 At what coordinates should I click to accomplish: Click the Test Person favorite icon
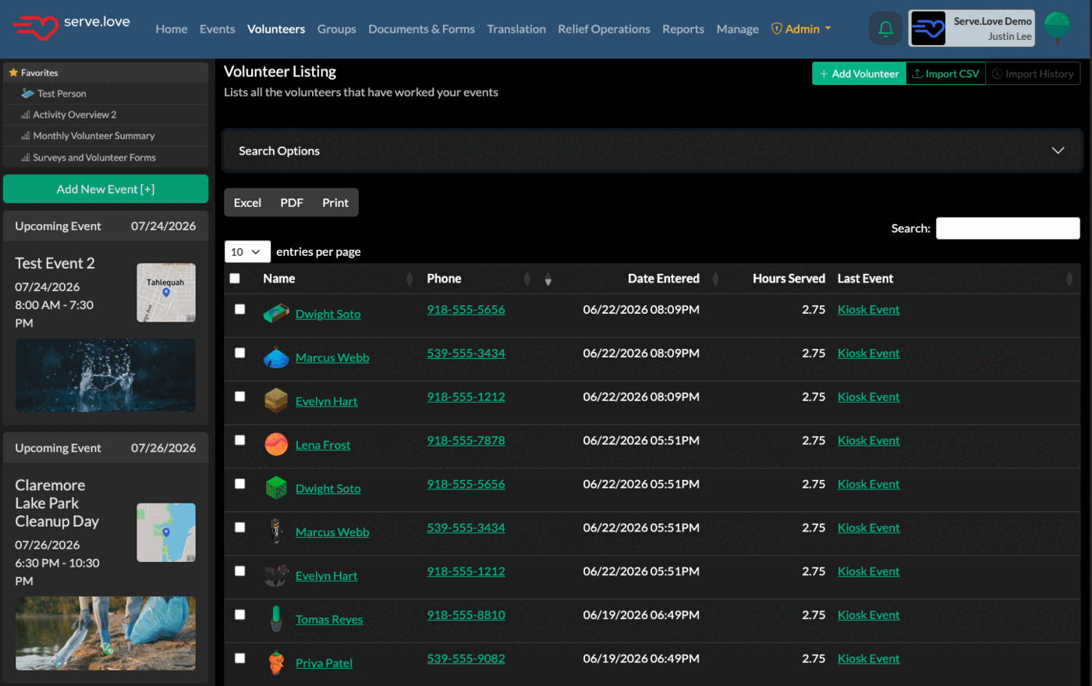(x=27, y=93)
